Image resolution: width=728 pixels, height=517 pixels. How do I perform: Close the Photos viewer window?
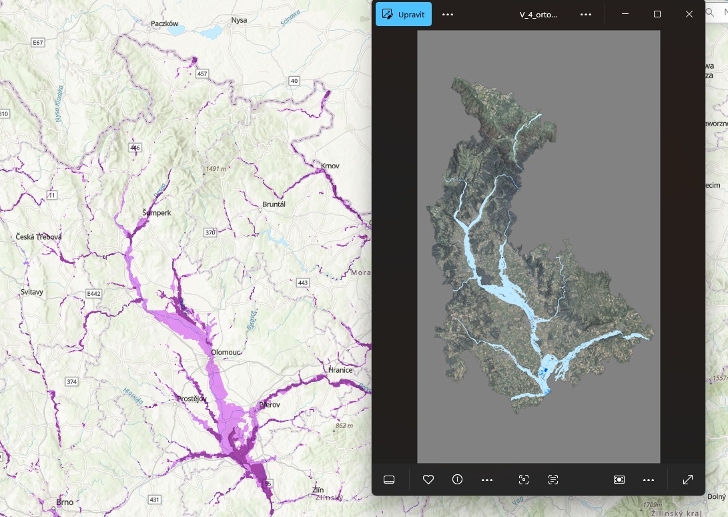(689, 14)
